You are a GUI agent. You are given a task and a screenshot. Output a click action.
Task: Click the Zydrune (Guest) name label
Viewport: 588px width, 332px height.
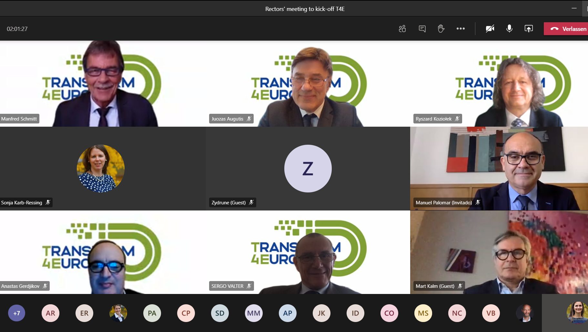coord(232,202)
